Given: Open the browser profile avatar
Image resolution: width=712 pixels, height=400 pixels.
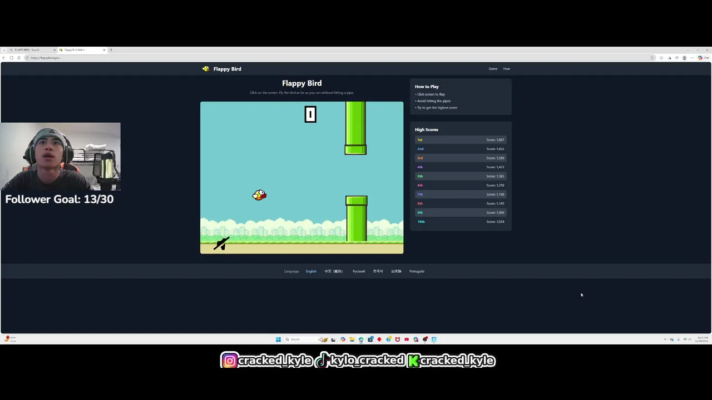Looking at the screenshot, I should tap(684, 58).
